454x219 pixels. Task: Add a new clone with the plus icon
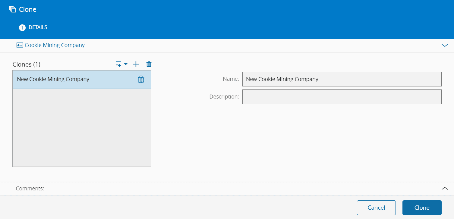point(136,64)
